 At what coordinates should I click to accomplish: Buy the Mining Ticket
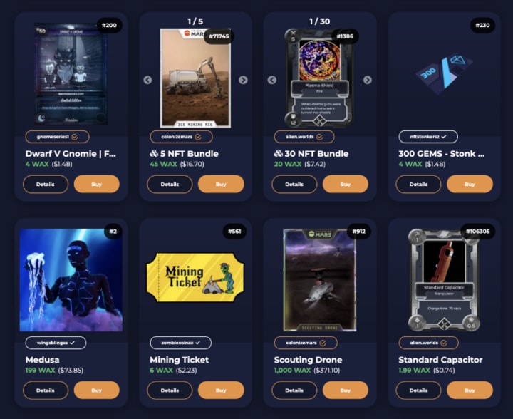[221, 390]
